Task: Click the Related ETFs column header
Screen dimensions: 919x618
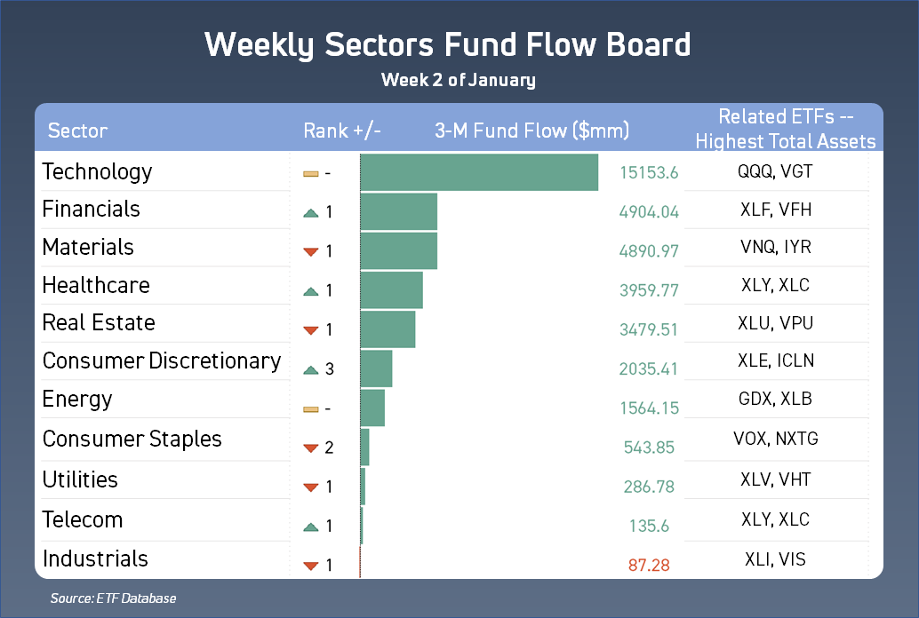Action: [x=785, y=130]
